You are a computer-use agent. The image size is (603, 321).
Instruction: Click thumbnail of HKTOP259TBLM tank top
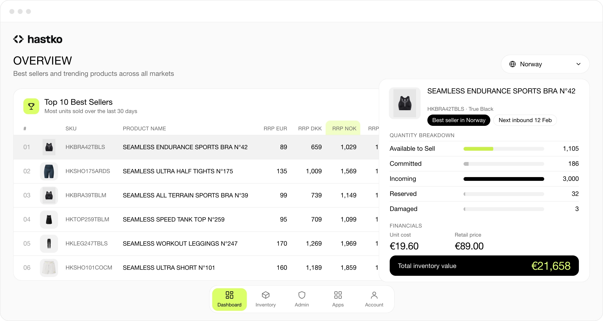[x=49, y=220]
